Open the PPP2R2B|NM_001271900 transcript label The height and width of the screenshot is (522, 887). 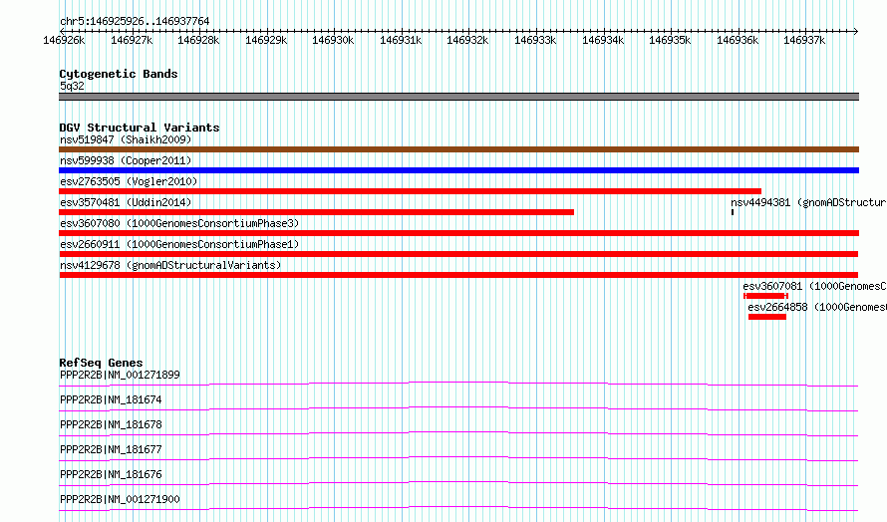coord(120,499)
